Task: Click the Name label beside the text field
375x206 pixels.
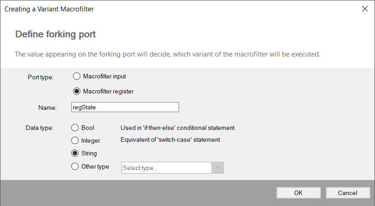Action: (x=47, y=108)
